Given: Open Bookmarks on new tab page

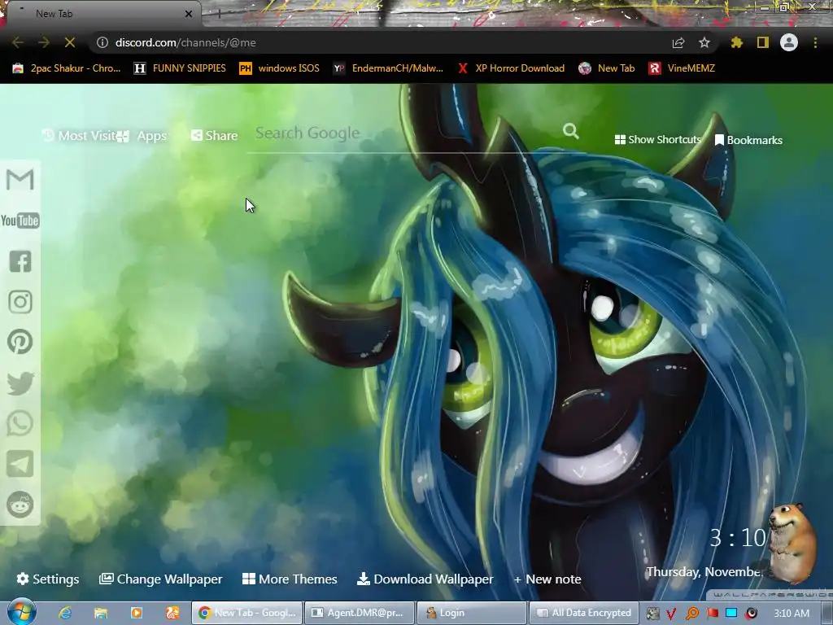Looking at the screenshot, I should (748, 140).
